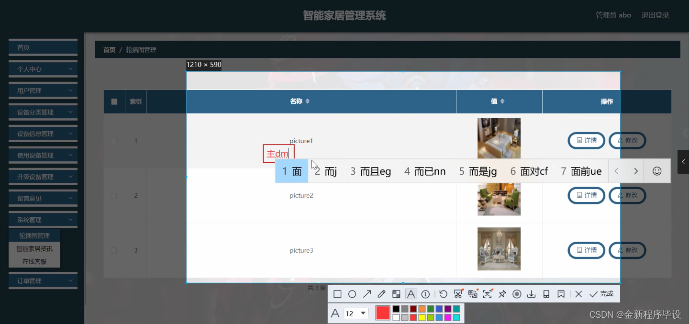
Task: Select the header select-all checkbox
Action: [113, 101]
